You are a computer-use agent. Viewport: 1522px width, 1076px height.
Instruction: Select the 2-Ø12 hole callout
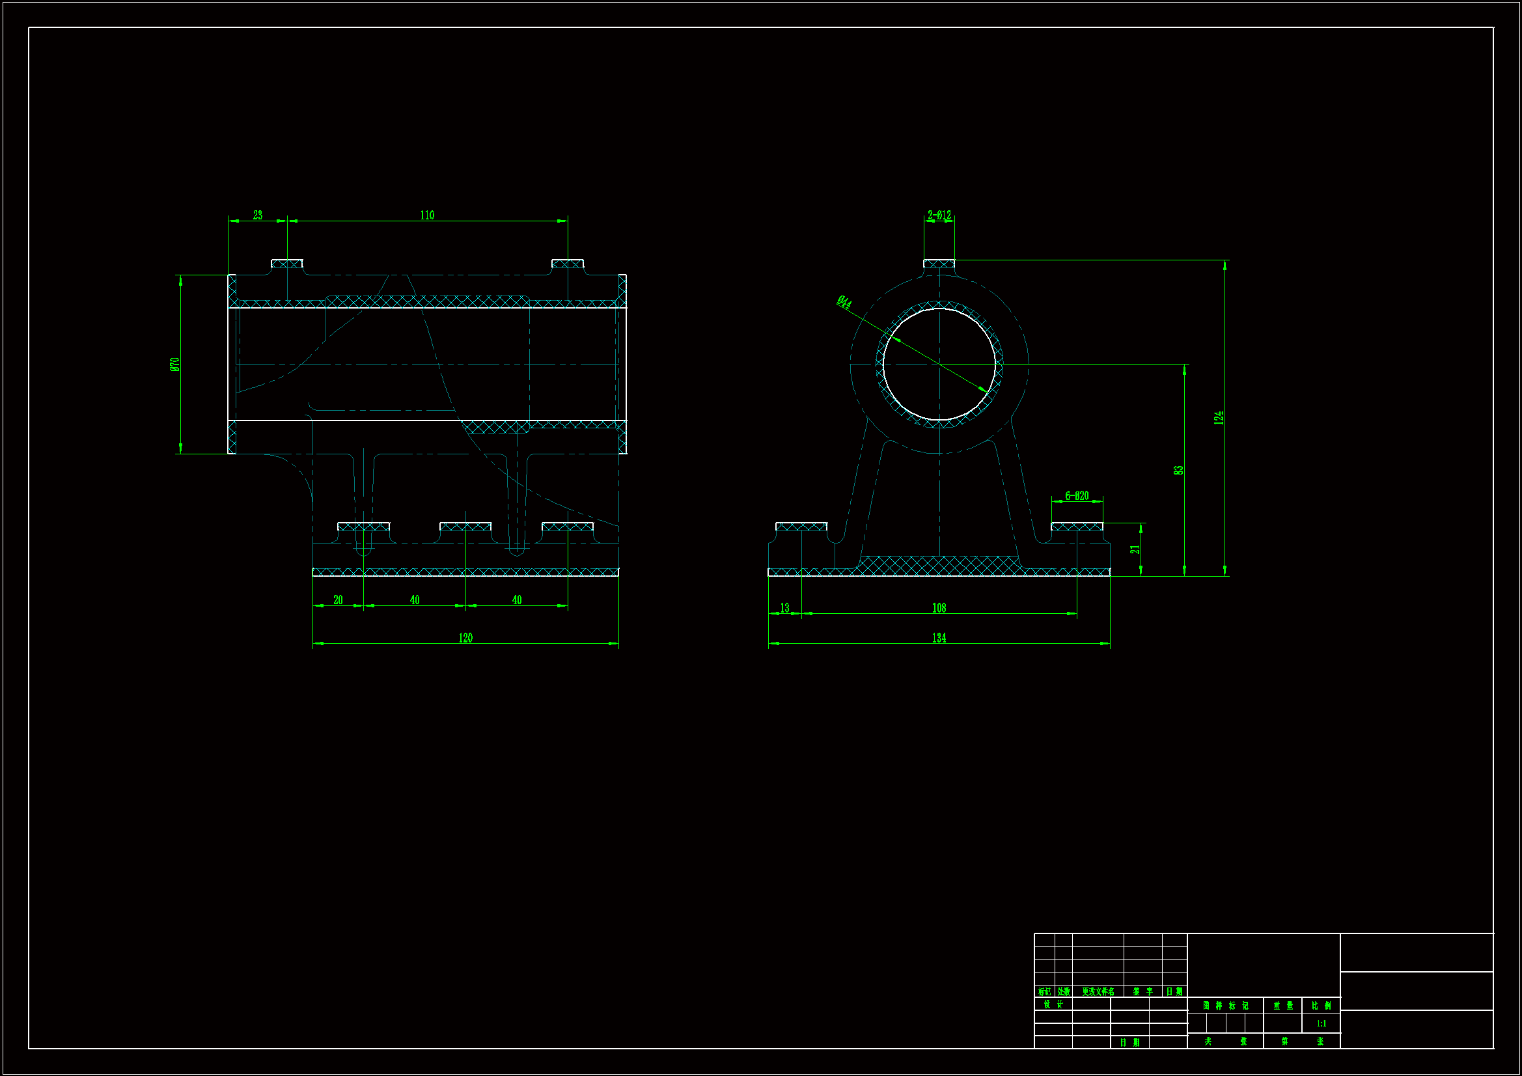pos(939,215)
